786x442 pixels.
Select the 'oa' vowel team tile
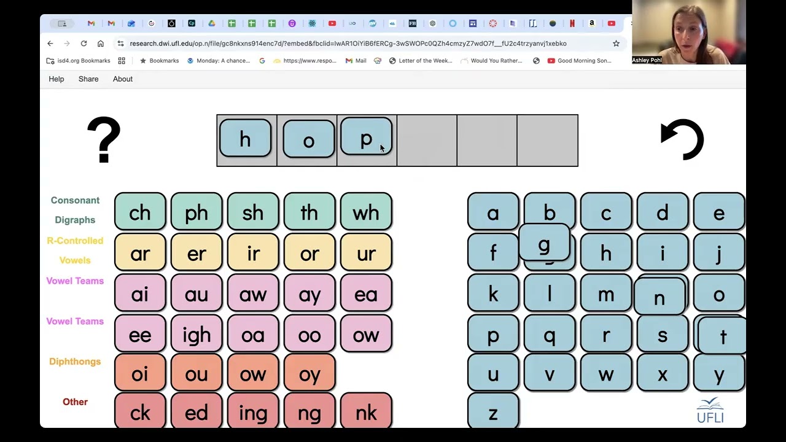253,334
